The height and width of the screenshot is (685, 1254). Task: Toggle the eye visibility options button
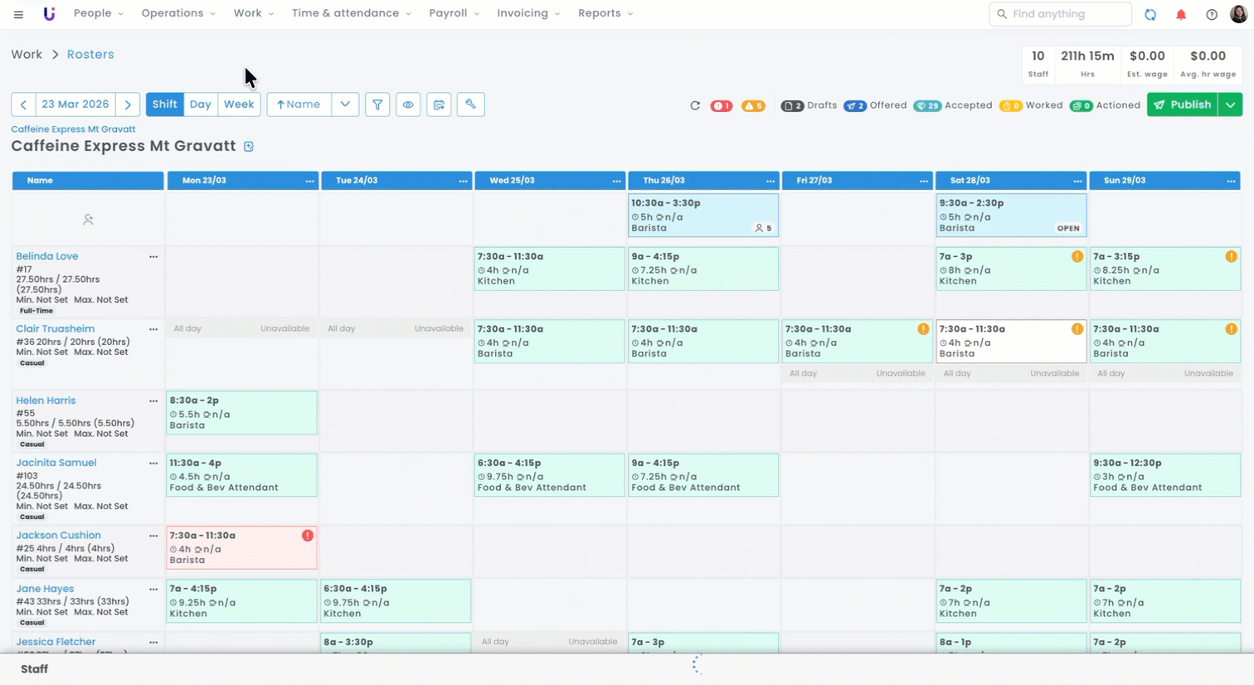[408, 104]
